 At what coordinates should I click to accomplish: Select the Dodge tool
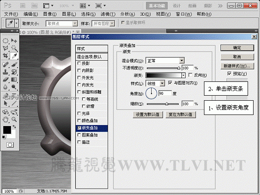click(x=14, y=87)
